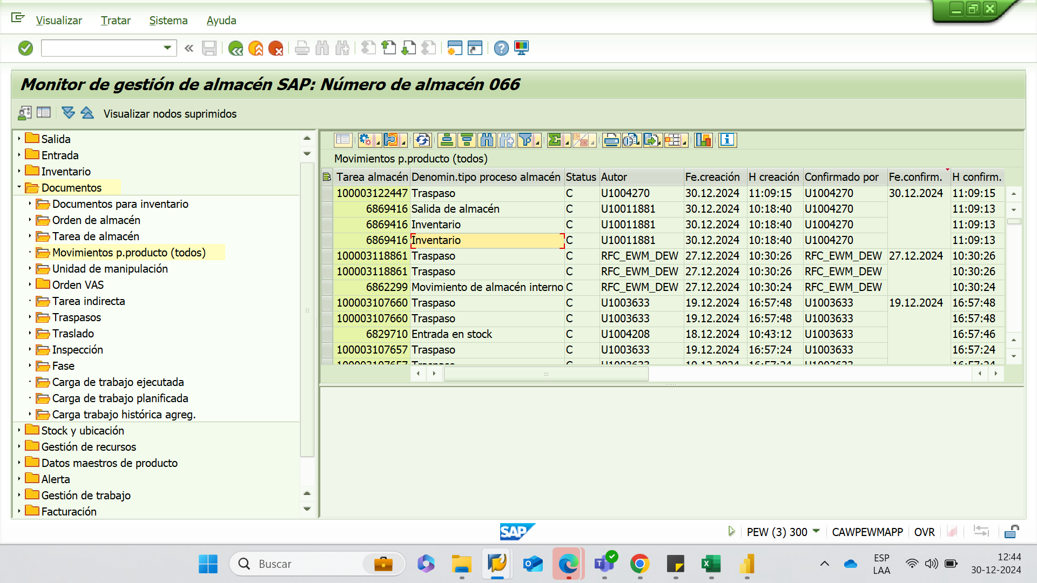
Task: Click the blue Help question mark icon
Action: pyautogui.click(x=501, y=49)
